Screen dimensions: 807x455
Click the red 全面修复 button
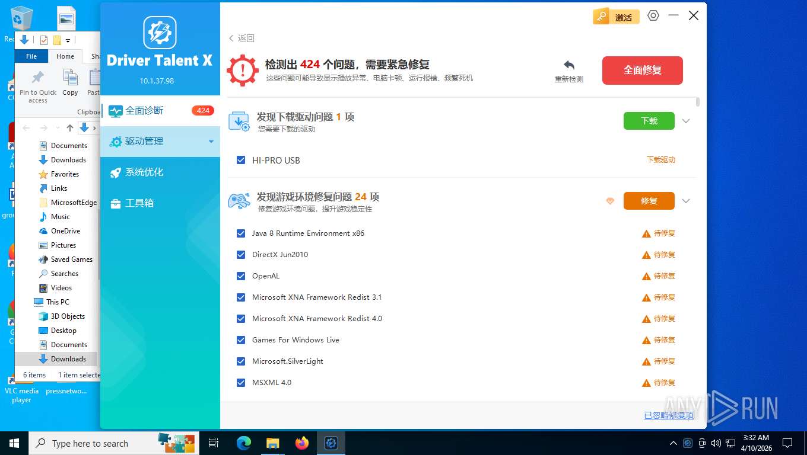643,71
